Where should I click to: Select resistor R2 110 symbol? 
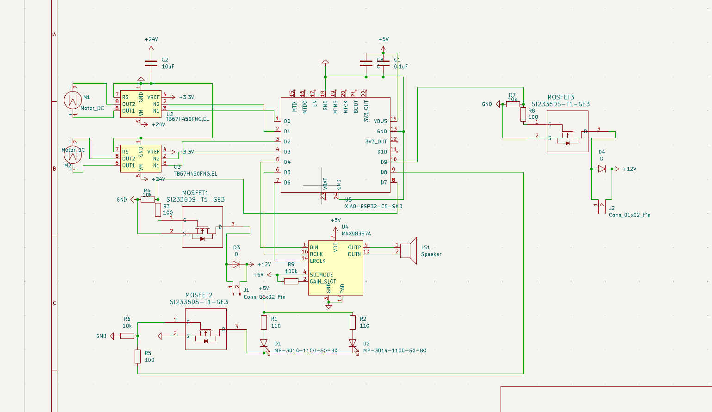(x=353, y=322)
